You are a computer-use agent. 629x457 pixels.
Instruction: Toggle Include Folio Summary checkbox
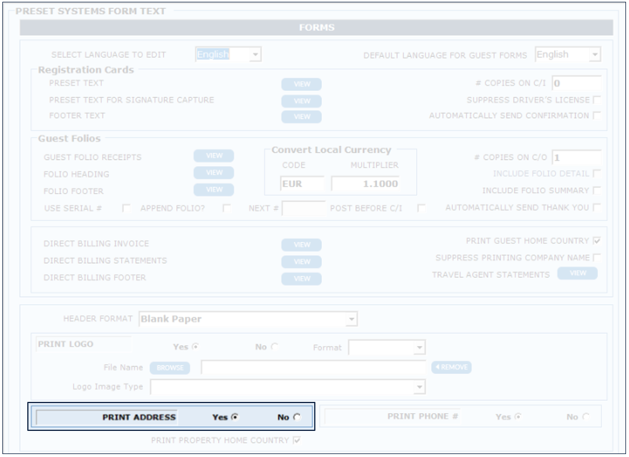point(596,191)
